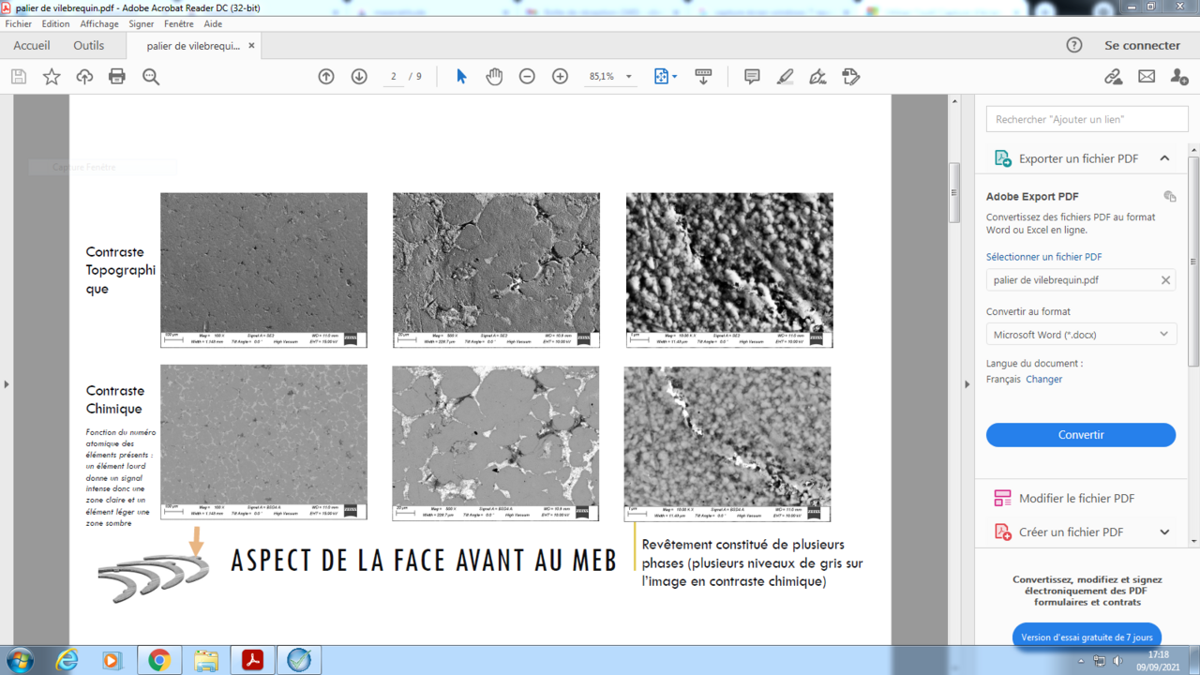Click the Save file icon

pyautogui.click(x=19, y=77)
